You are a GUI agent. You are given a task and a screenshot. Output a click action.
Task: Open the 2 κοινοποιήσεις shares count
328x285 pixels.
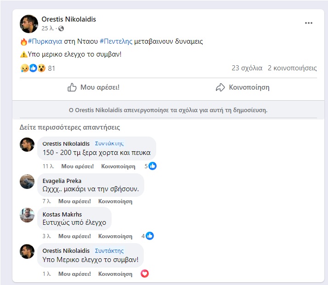292,68
